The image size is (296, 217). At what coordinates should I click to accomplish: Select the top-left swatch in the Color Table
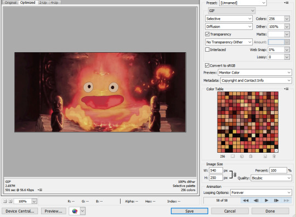pyautogui.click(x=219, y=93)
